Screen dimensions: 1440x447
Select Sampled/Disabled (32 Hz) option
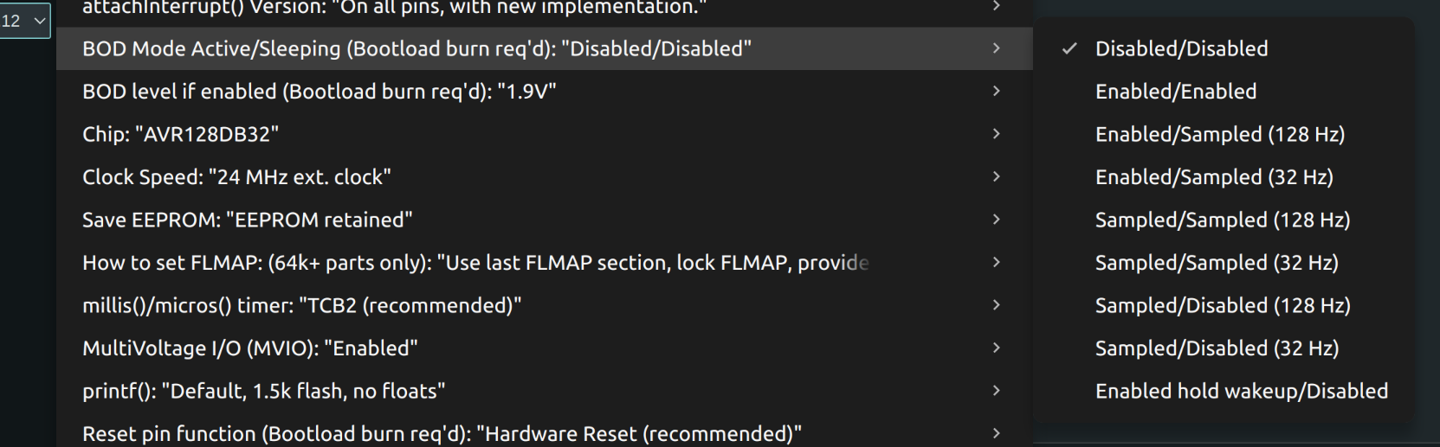[1217, 348]
